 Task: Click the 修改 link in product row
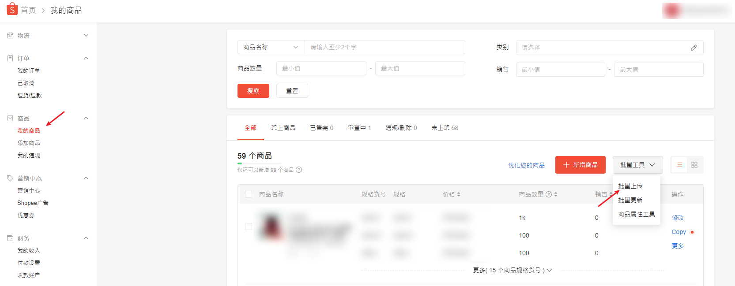tap(678, 218)
